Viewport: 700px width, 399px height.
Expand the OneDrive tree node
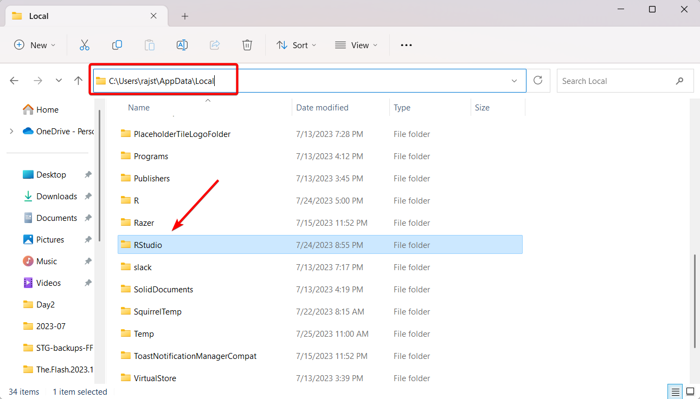pos(12,131)
